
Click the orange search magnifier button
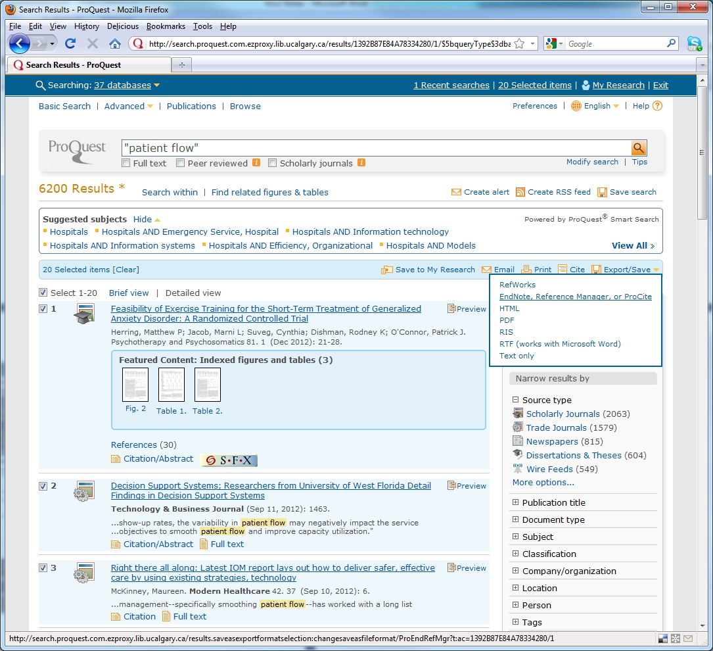pos(639,147)
